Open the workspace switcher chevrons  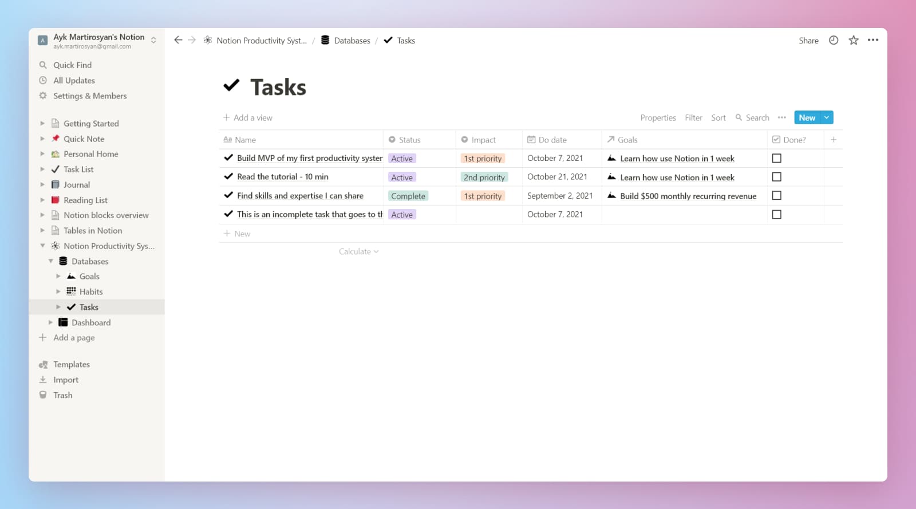(x=153, y=40)
